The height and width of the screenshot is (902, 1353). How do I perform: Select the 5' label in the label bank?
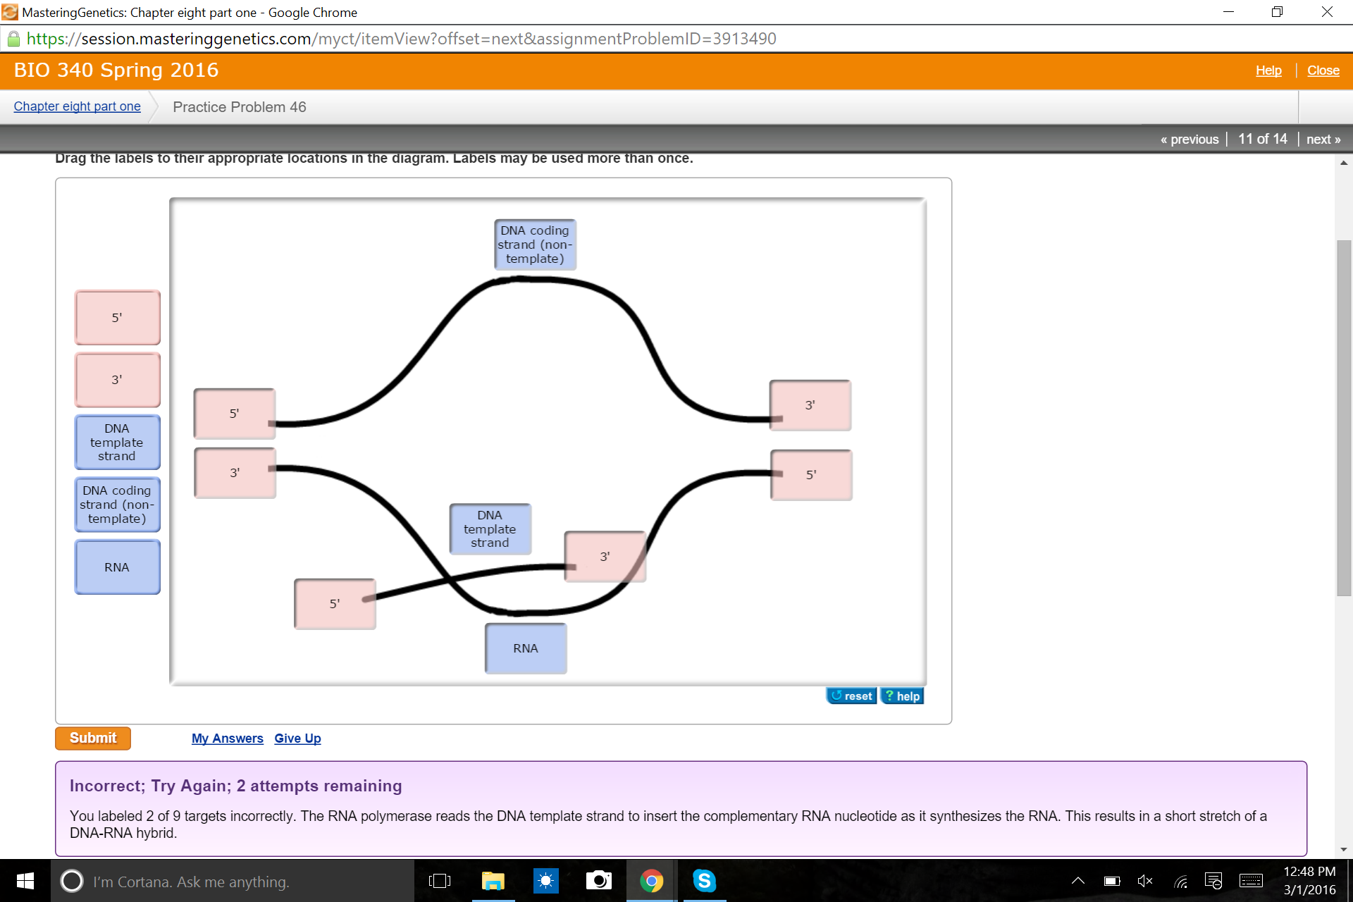pyautogui.click(x=117, y=317)
